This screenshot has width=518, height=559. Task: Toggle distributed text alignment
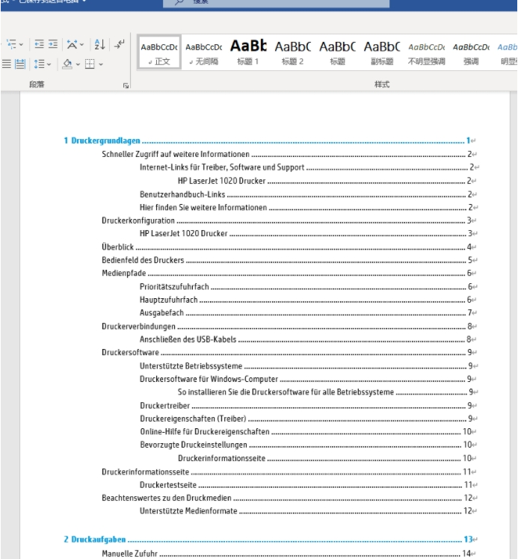pos(20,65)
